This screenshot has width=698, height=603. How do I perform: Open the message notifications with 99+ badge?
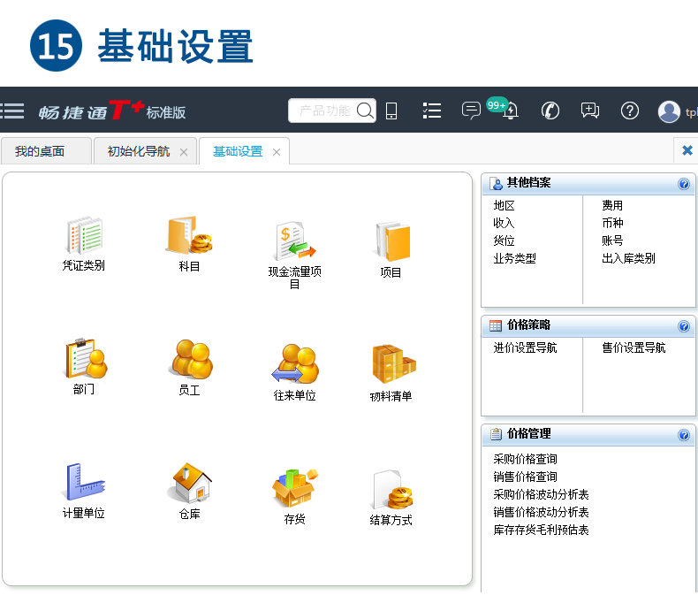tap(472, 111)
